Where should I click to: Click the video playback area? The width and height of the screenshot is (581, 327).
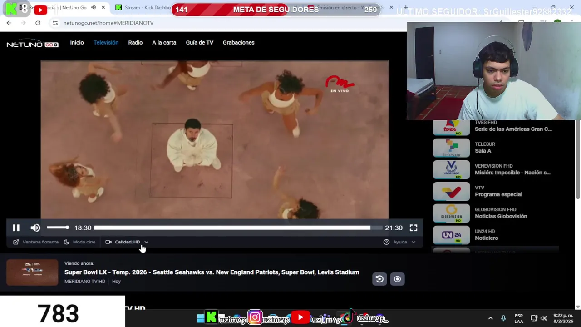pyautogui.click(x=214, y=140)
